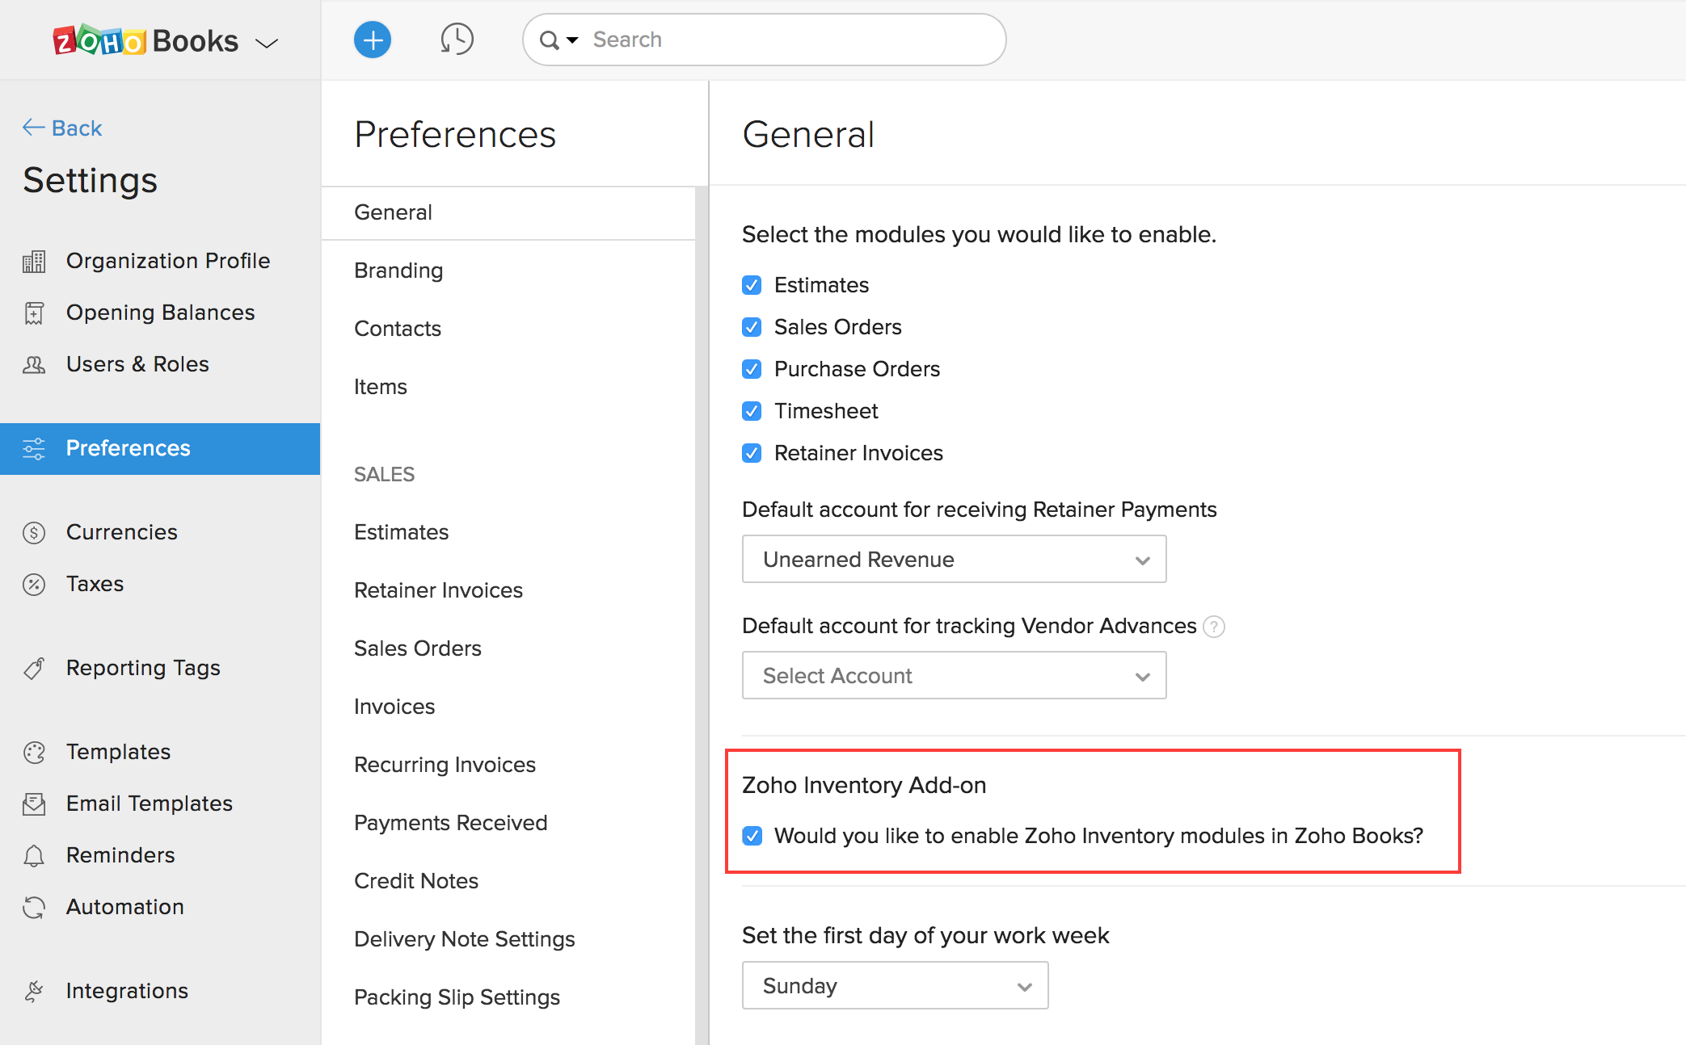
Task: Click the Taxes icon
Action: [x=34, y=584]
